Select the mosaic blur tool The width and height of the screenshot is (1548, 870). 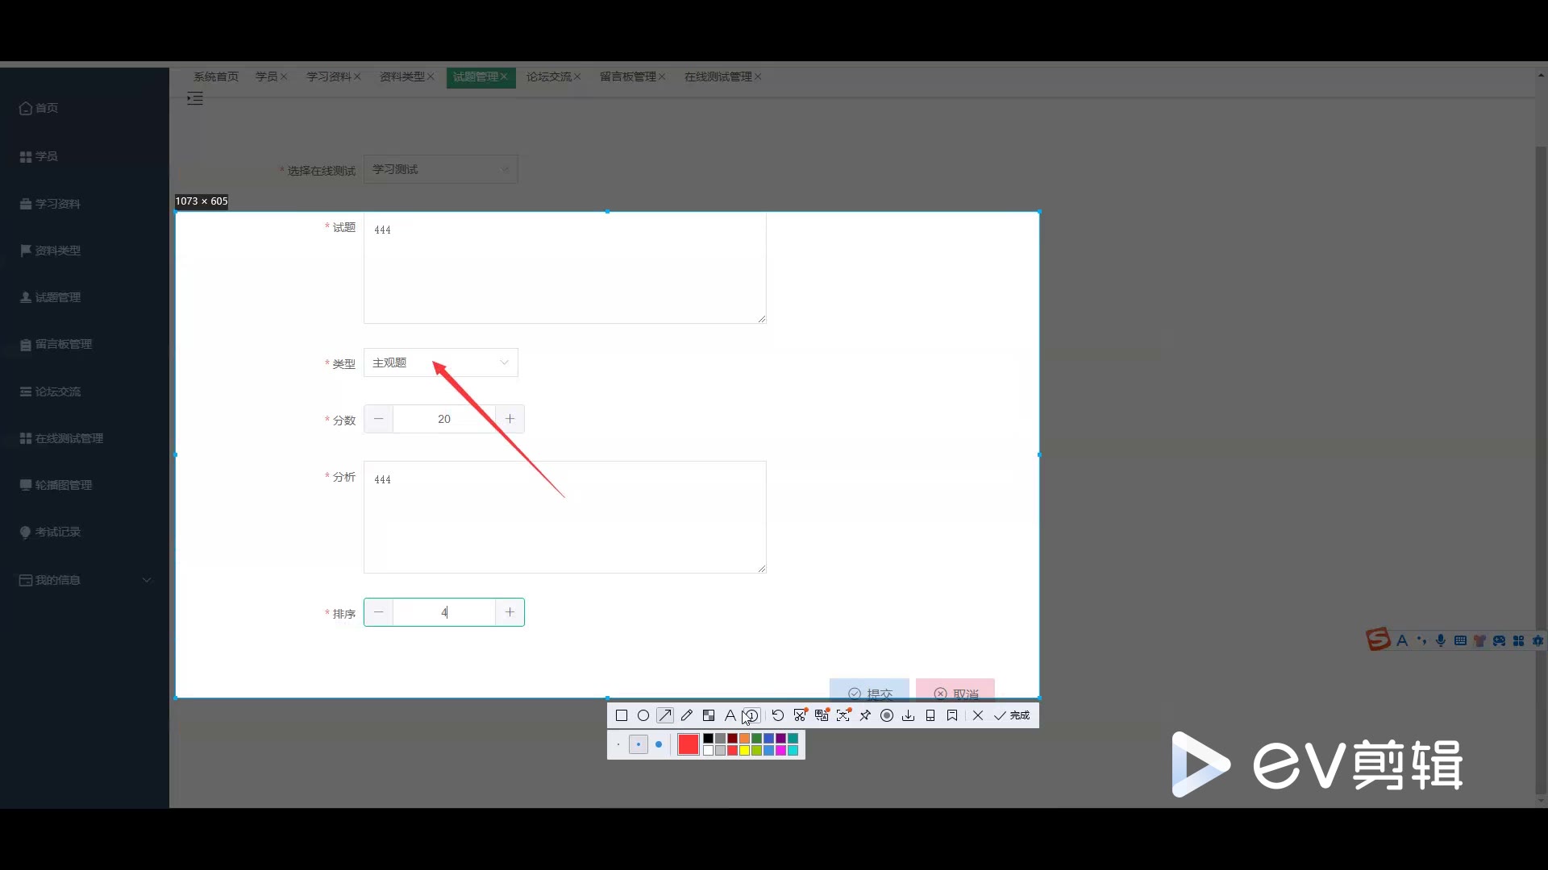[709, 715]
